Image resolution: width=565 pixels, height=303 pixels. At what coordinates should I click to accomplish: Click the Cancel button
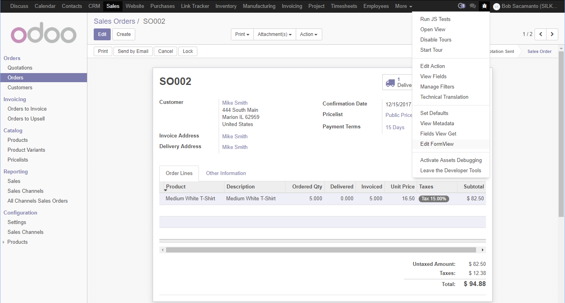[166, 51]
